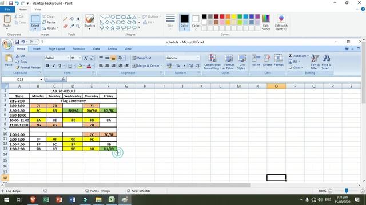Image resolution: width=366 pixels, height=205 pixels.
Task: Click the 'LAB. SCHEDULE' heading cell
Action: pyautogui.click(x=63, y=91)
